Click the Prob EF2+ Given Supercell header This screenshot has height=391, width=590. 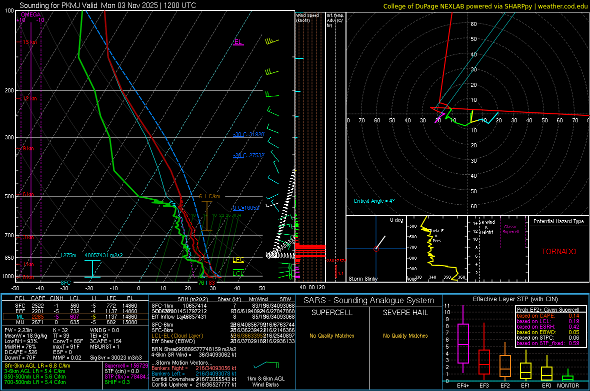[548, 310]
